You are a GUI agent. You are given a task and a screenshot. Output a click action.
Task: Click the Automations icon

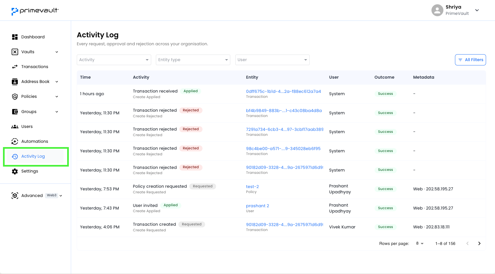15,141
